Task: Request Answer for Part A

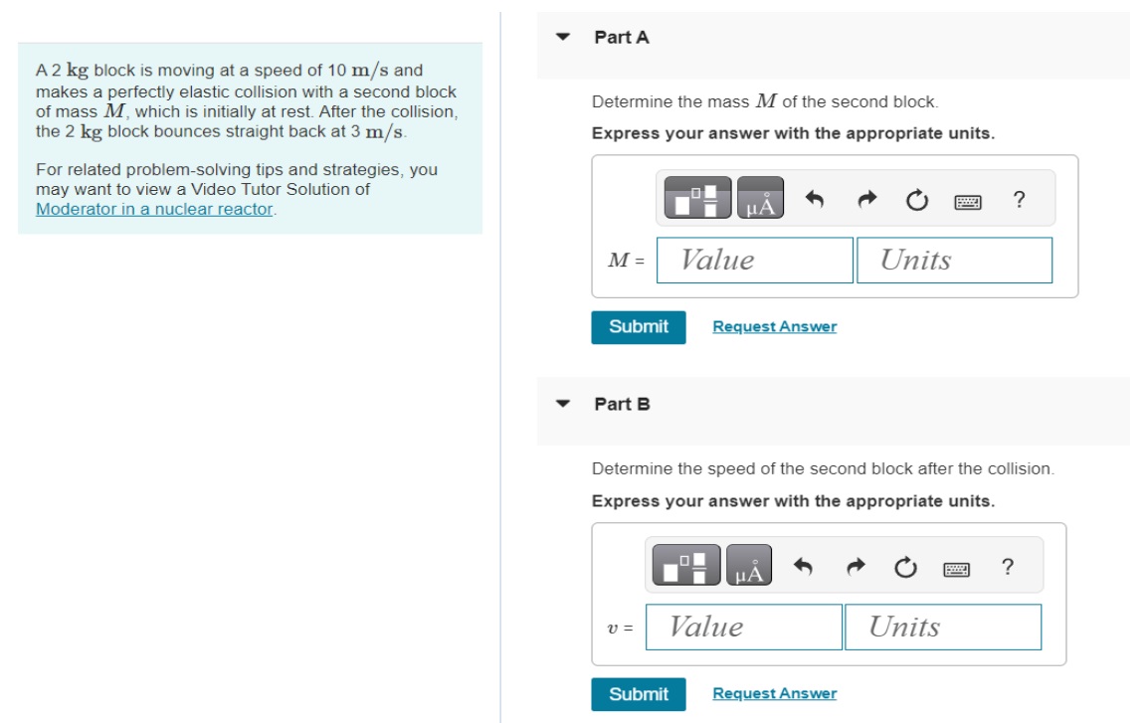Action: point(774,327)
